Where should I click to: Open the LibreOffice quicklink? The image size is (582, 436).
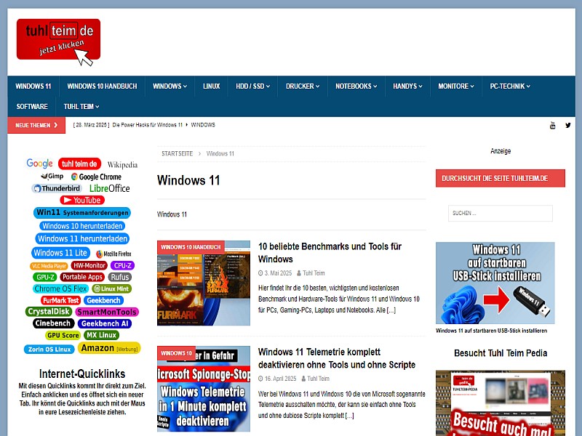[x=110, y=188]
